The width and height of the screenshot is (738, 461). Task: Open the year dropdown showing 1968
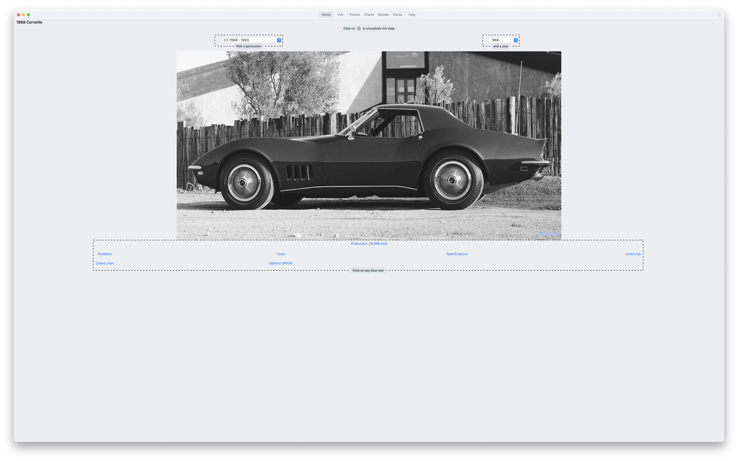(503, 40)
